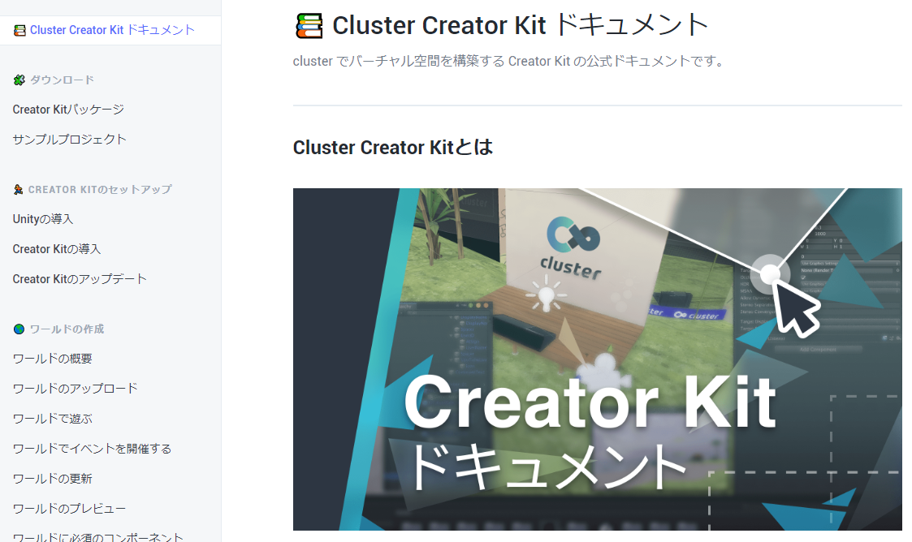Screen dimensions: 912x542
Task: Select the ダウンロード section header
Action: [63, 80]
